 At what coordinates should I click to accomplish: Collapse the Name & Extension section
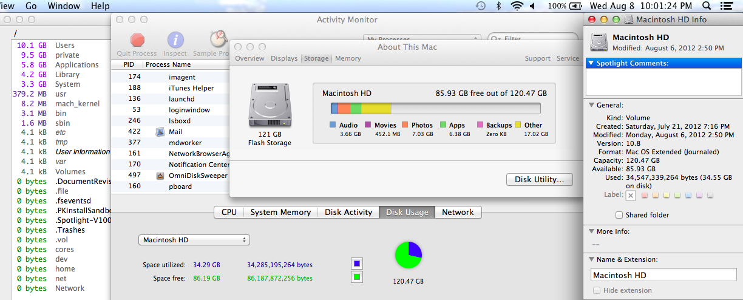pyautogui.click(x=591, y=259)
